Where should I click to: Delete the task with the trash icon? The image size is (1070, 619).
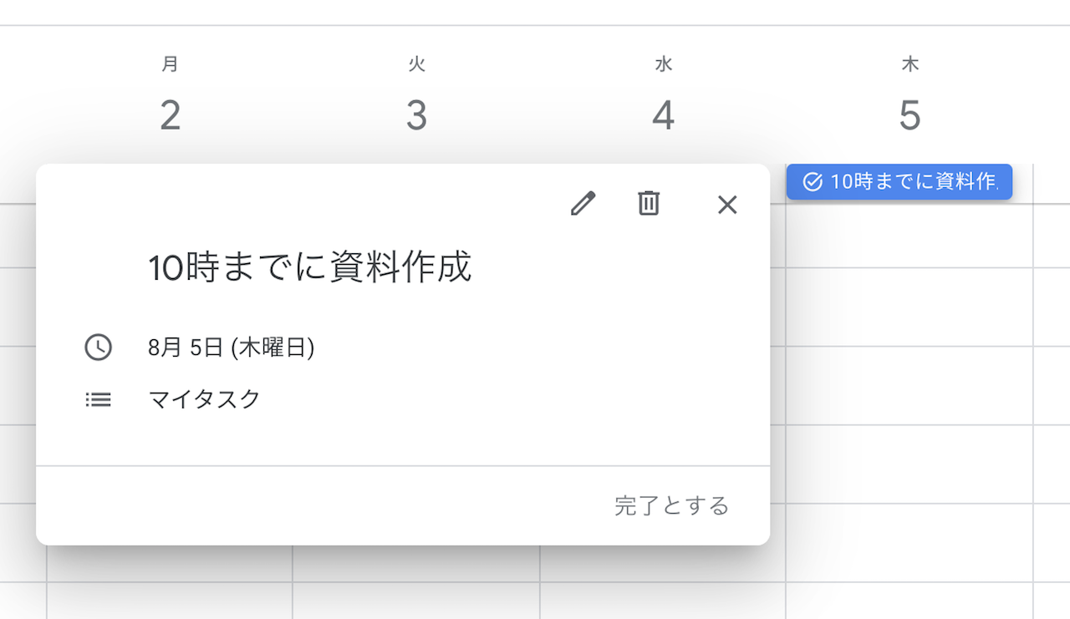(649, 203)
